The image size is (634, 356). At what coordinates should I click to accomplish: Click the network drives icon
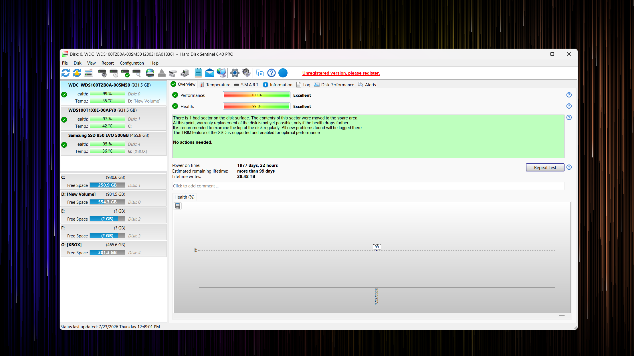pos(173,73)
